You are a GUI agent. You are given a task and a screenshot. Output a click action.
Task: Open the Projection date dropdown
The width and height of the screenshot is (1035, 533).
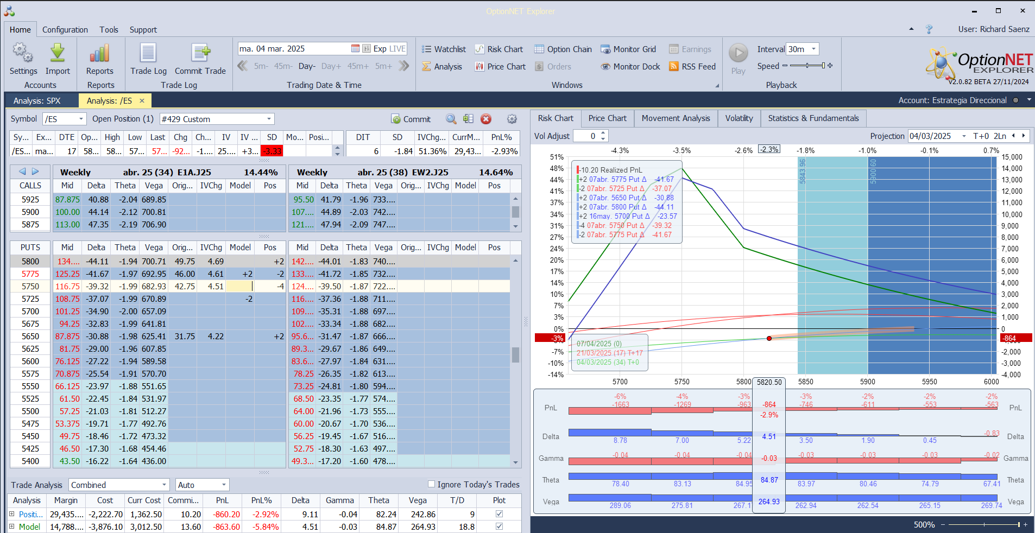click(964, 136)
